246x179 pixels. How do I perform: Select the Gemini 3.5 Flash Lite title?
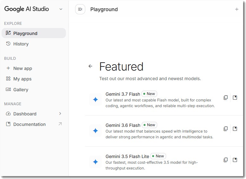127,156
